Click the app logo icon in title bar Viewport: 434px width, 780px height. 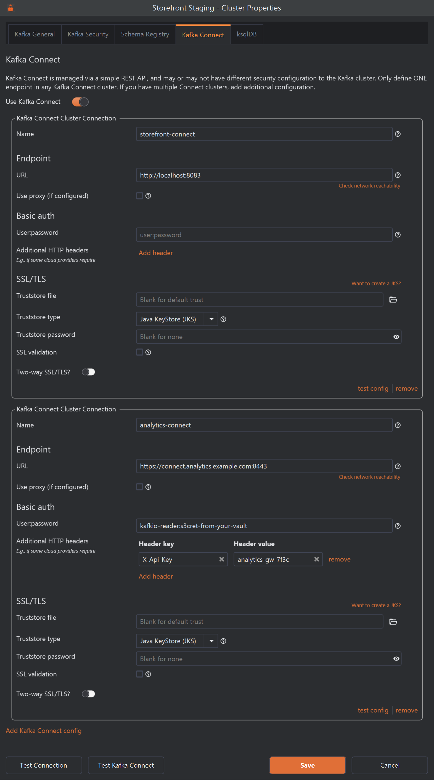[10, 8]
